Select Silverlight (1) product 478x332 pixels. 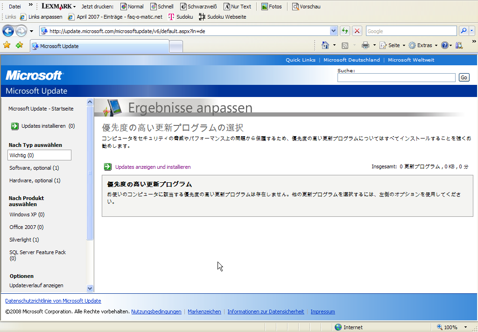24,240
